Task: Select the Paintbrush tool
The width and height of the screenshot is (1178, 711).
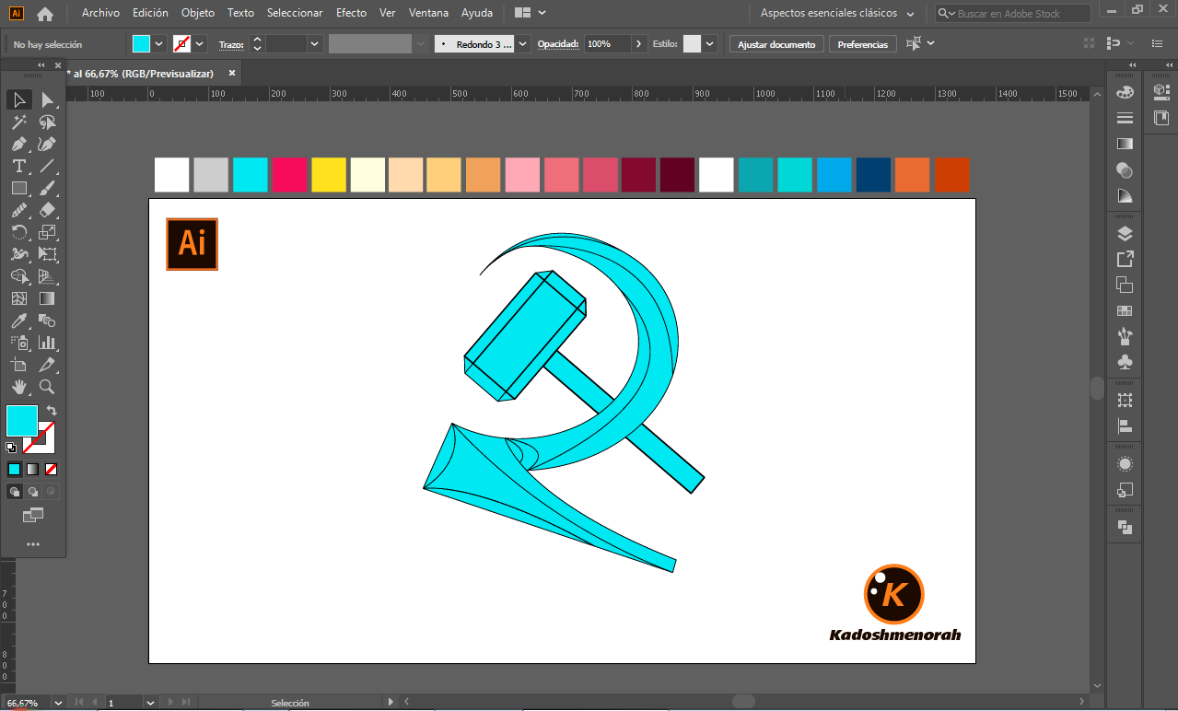Action: [x=47, y=188]
